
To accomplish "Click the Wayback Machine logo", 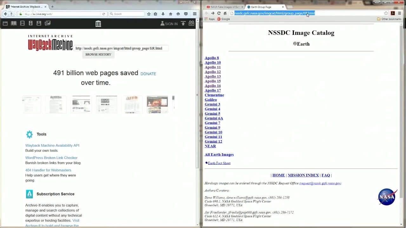I will click(50, 43).
